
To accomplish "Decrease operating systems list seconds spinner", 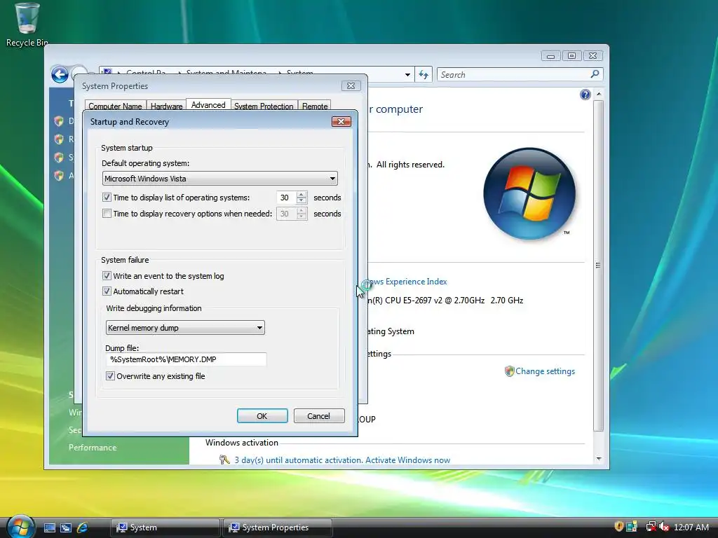I will click(x=302, y=201).
